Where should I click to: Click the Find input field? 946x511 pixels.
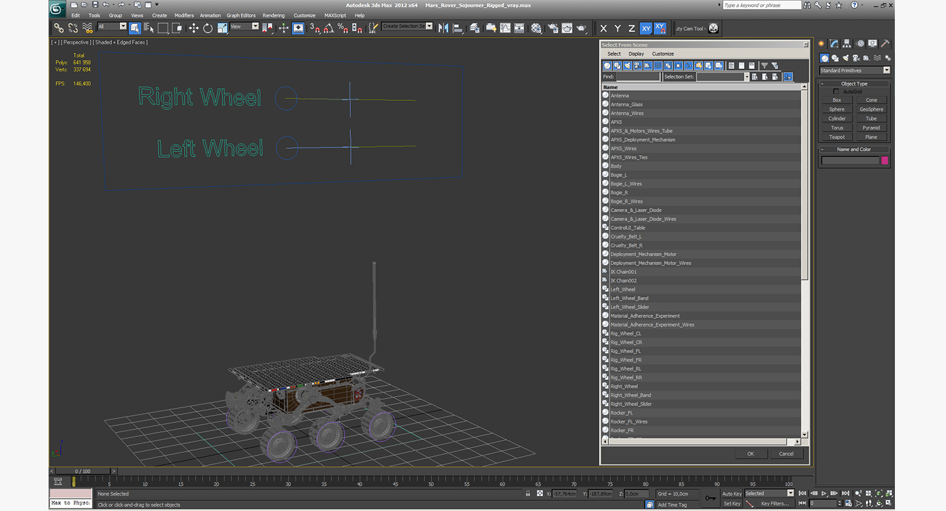[638, 77]
